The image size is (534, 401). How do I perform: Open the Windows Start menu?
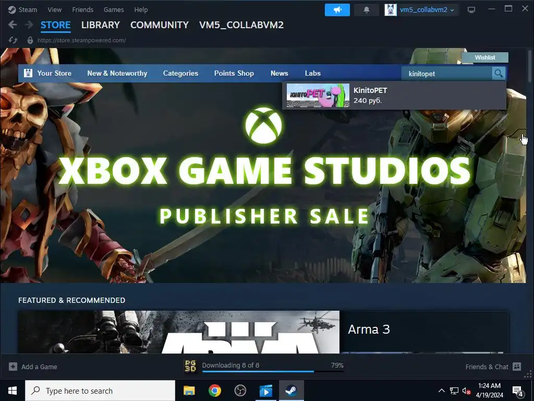coord(13,391)
